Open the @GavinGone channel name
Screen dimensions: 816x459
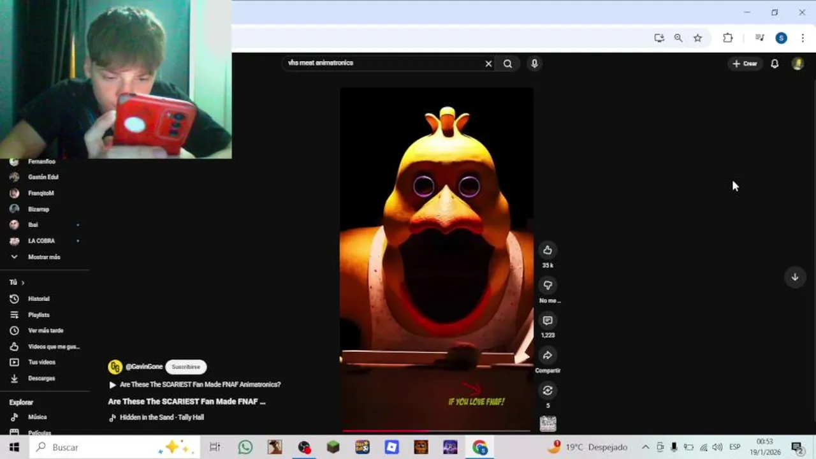tap(144, 367)
